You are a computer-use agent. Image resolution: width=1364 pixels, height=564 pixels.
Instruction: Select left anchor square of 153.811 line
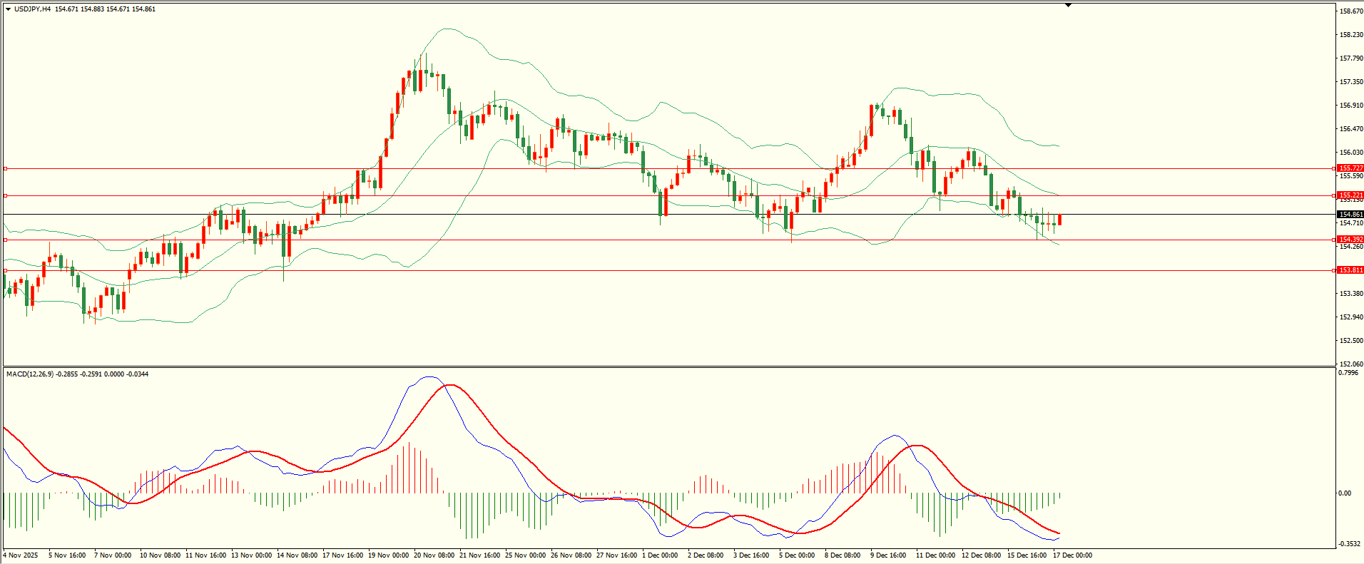coord(5,271)
